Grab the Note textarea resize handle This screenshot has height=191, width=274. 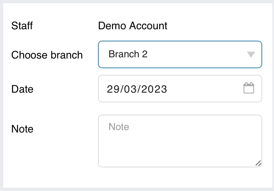258,163
